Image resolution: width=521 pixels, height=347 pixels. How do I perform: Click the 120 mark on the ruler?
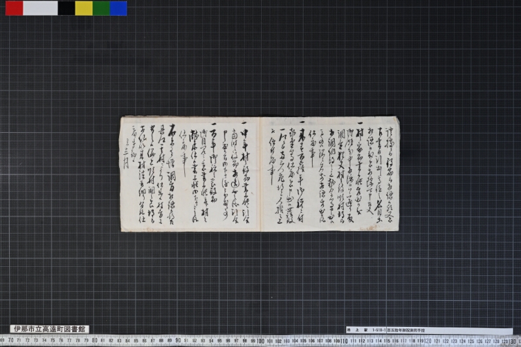click(427, 340)
